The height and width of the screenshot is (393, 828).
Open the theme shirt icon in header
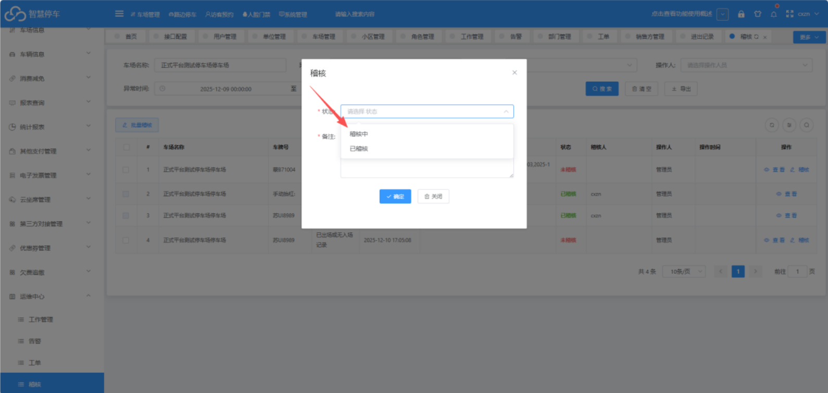click(758, 14)
